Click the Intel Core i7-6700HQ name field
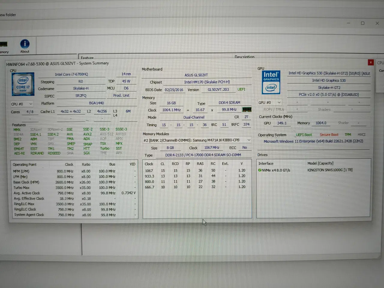 coord(71,74)
